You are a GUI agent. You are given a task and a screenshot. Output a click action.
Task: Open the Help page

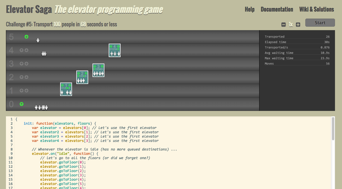(249, 9)
